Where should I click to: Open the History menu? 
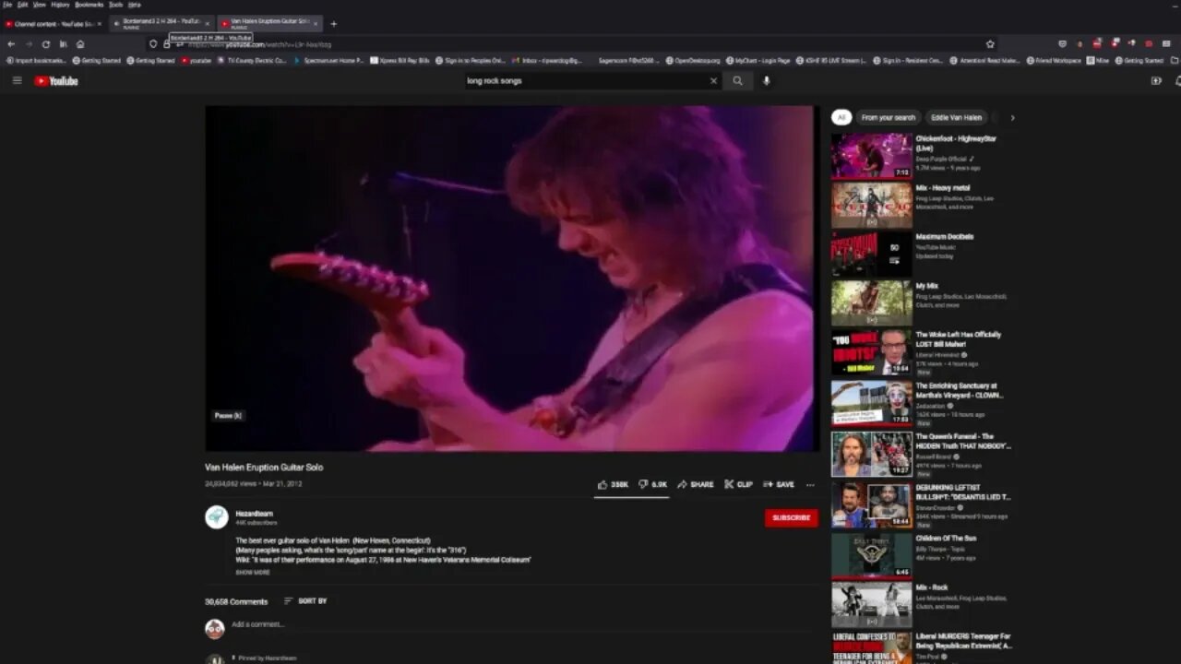60,5
